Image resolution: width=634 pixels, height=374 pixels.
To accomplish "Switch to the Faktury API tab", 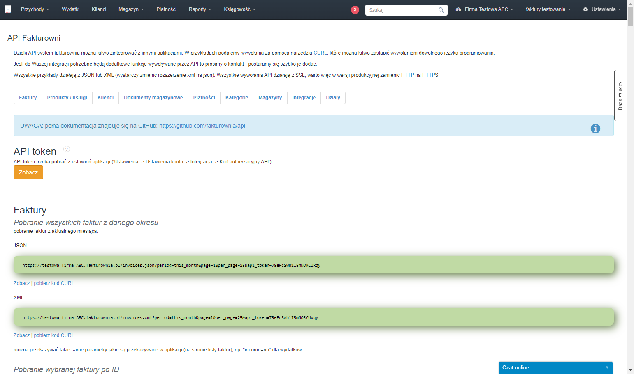I will 28,98.
